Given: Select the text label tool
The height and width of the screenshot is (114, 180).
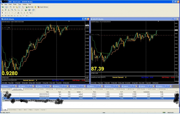Looking at the screenshot, I should (x=27, y=13).
